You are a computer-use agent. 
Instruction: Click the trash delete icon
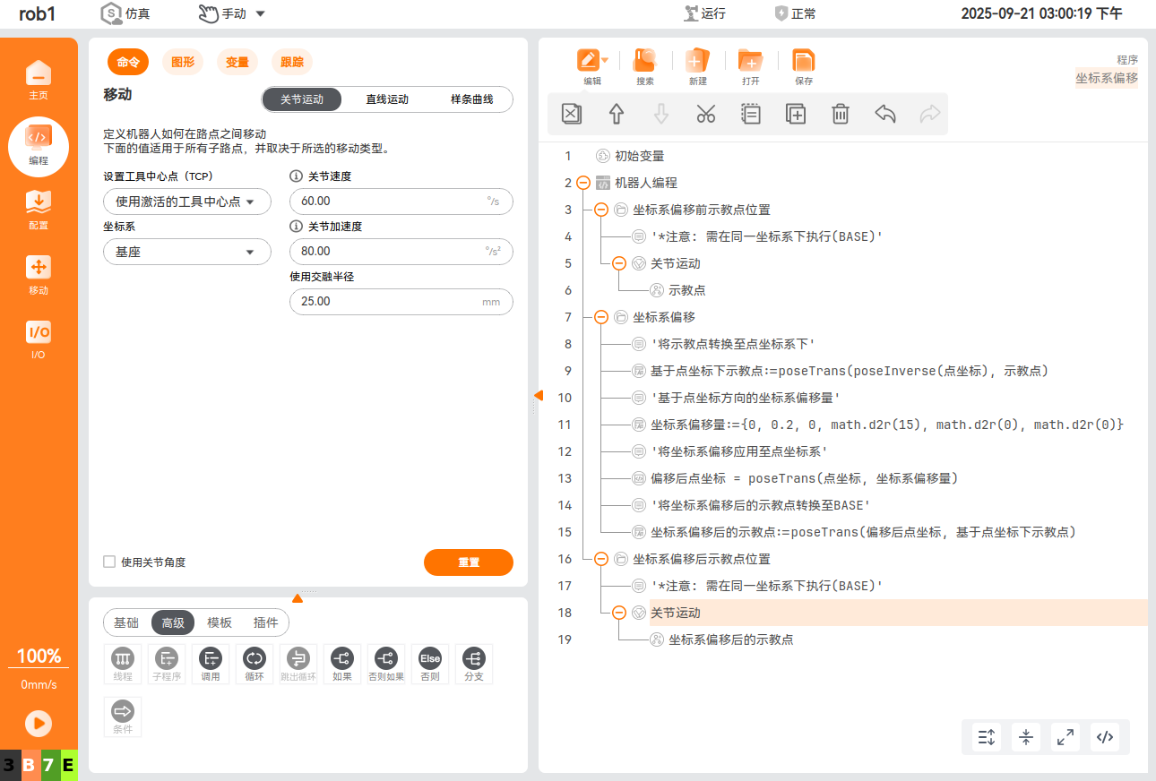[840, 114]
